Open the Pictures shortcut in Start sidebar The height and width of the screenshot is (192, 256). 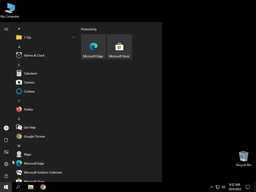[6, 152]
